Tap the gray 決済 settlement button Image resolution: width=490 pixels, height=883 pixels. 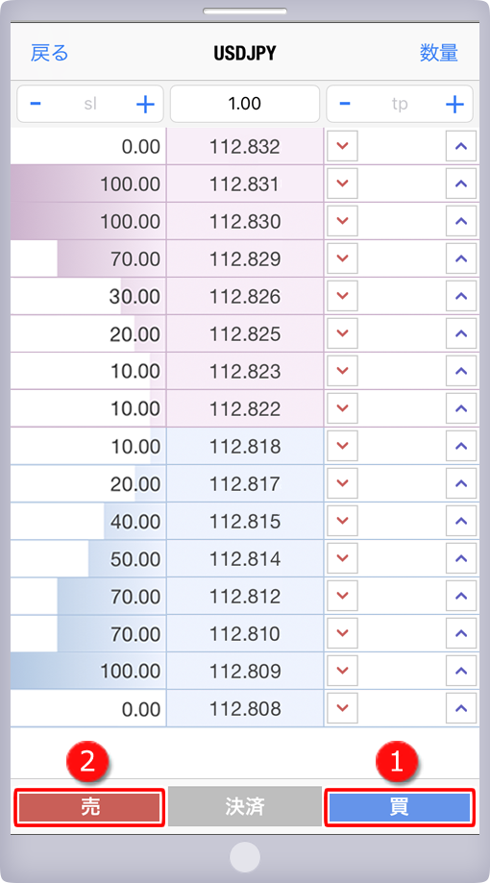click(x=245, y=806)
